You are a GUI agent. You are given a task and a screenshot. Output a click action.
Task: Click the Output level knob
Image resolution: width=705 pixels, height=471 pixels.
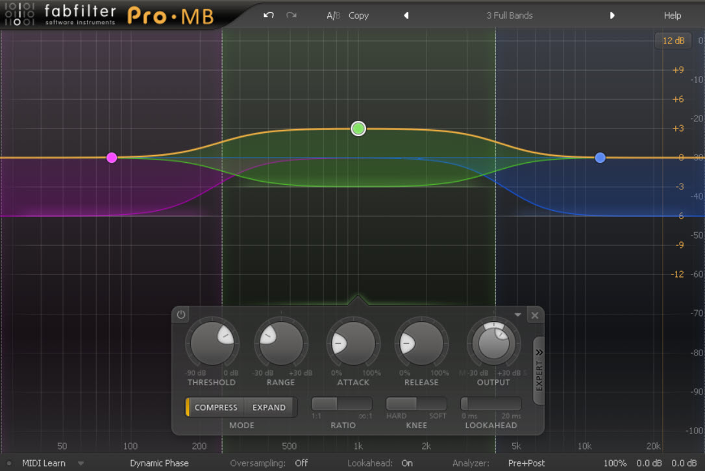(x=493, y=343)
